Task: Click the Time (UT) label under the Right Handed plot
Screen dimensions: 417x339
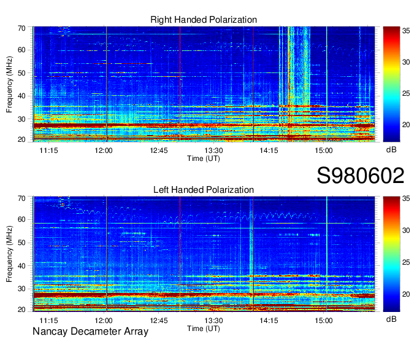Action: tap(204, 158)
